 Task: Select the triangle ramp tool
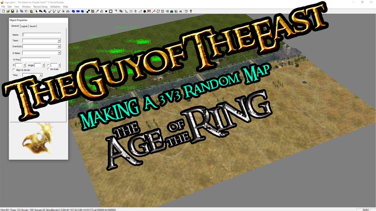[x=140, y=11]
